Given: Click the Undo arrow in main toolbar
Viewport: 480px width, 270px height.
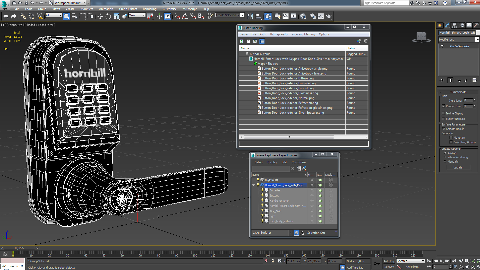Looking at the screenshot, I should 6,16.
